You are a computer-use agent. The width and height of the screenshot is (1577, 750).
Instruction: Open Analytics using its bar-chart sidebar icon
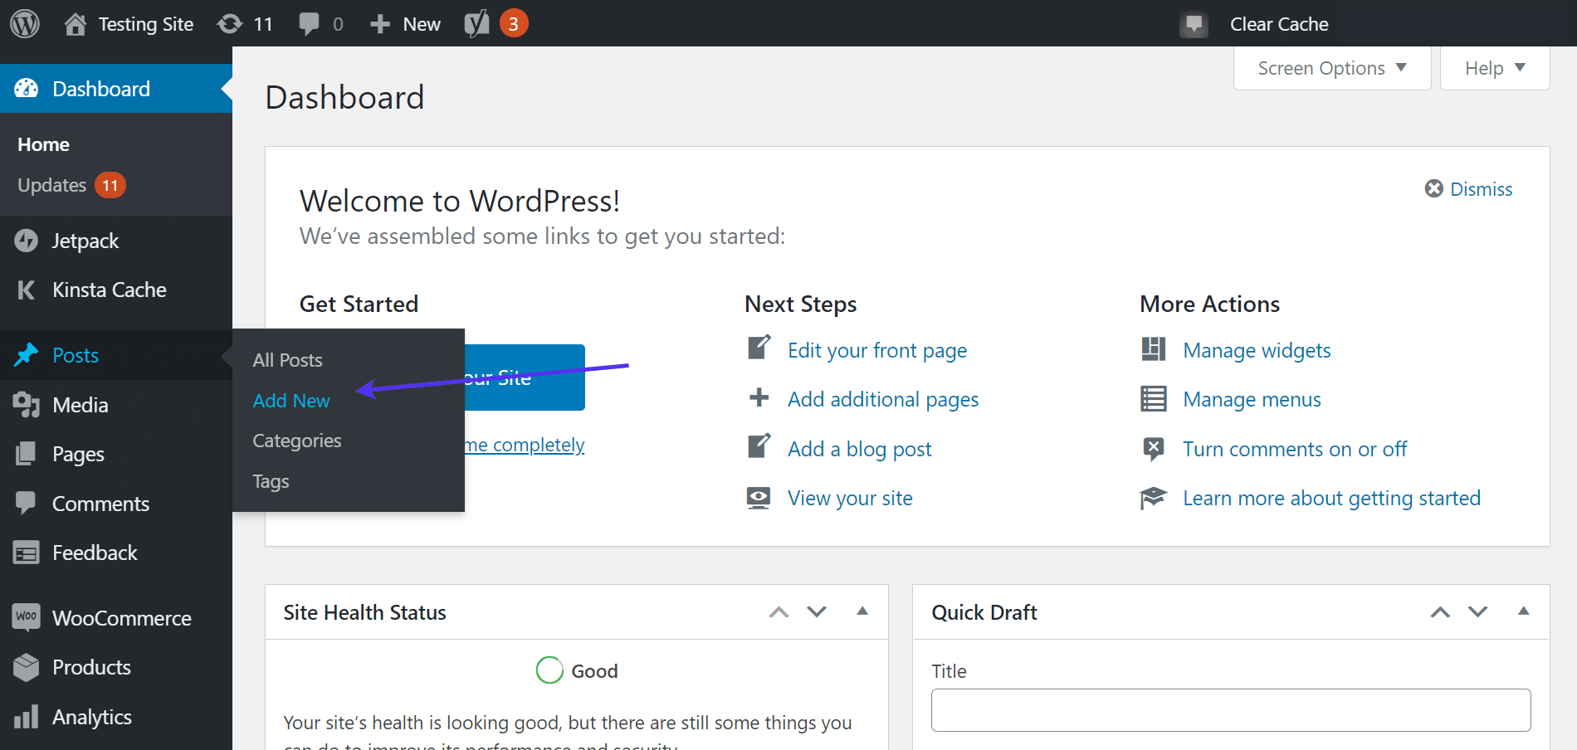[x=27, y=716]
